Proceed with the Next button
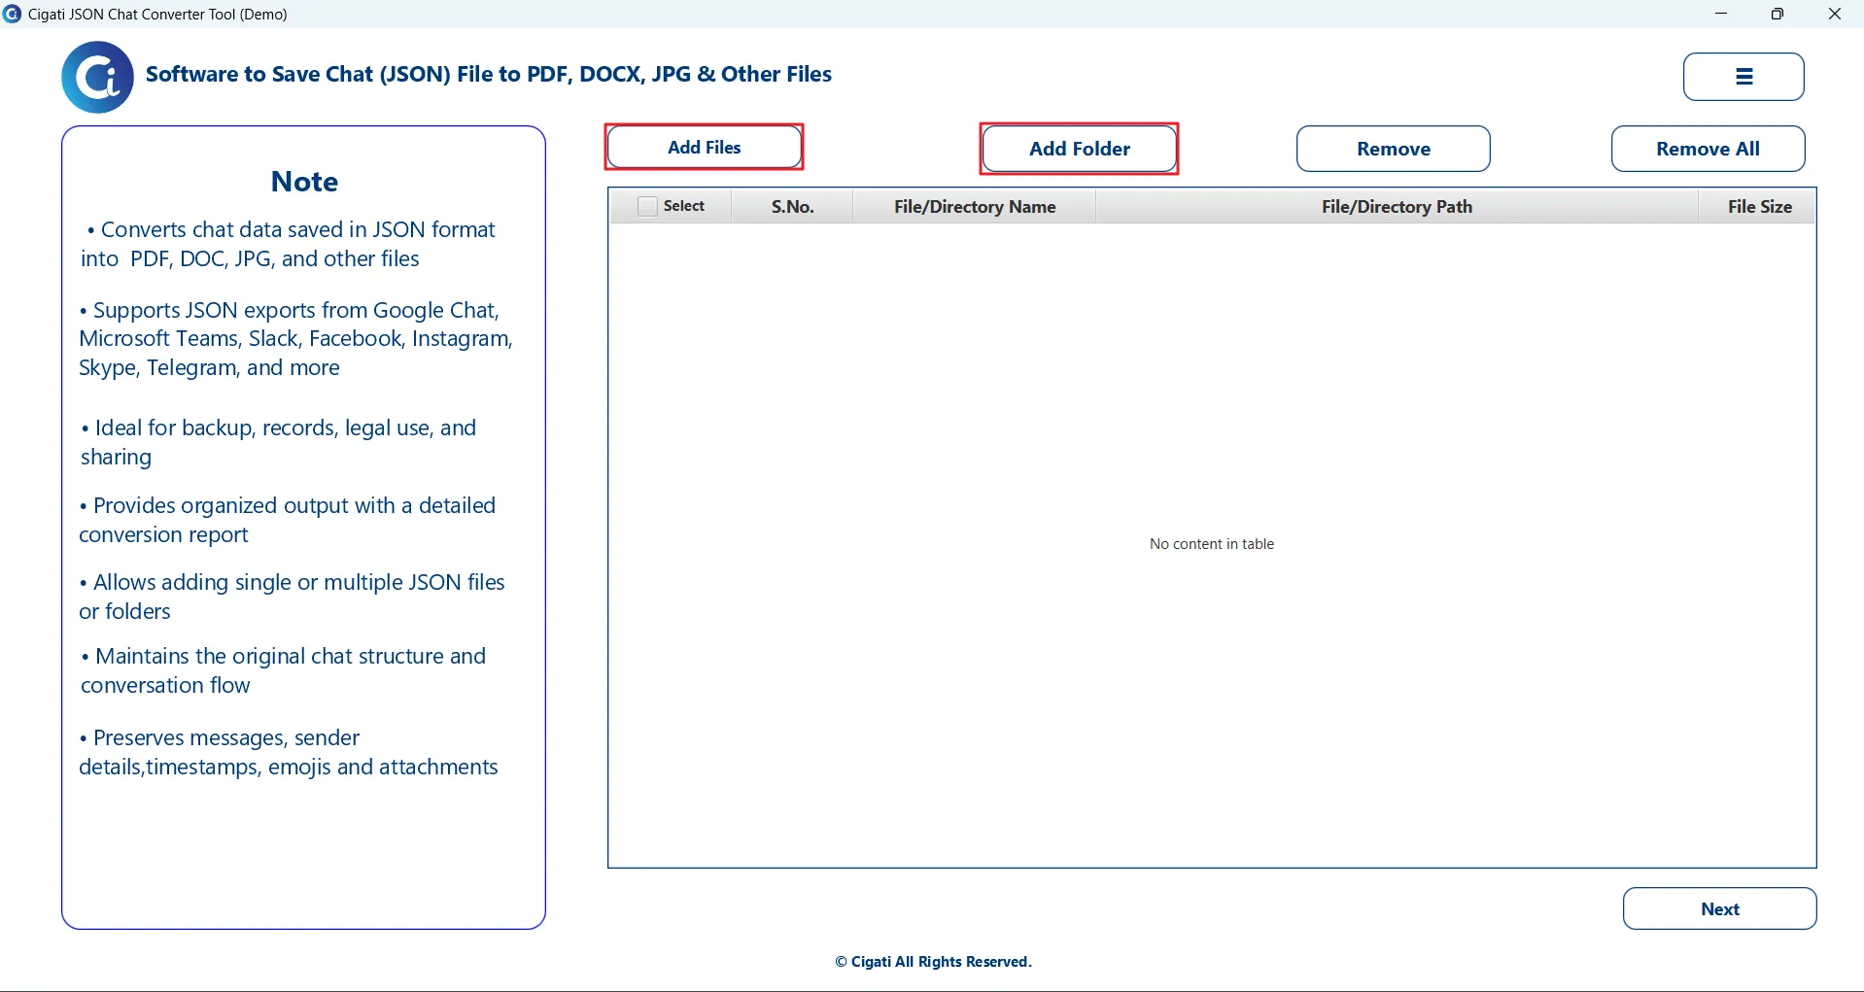The height and width of the screenshot is (992, 1864). [x=1720, y=908]
